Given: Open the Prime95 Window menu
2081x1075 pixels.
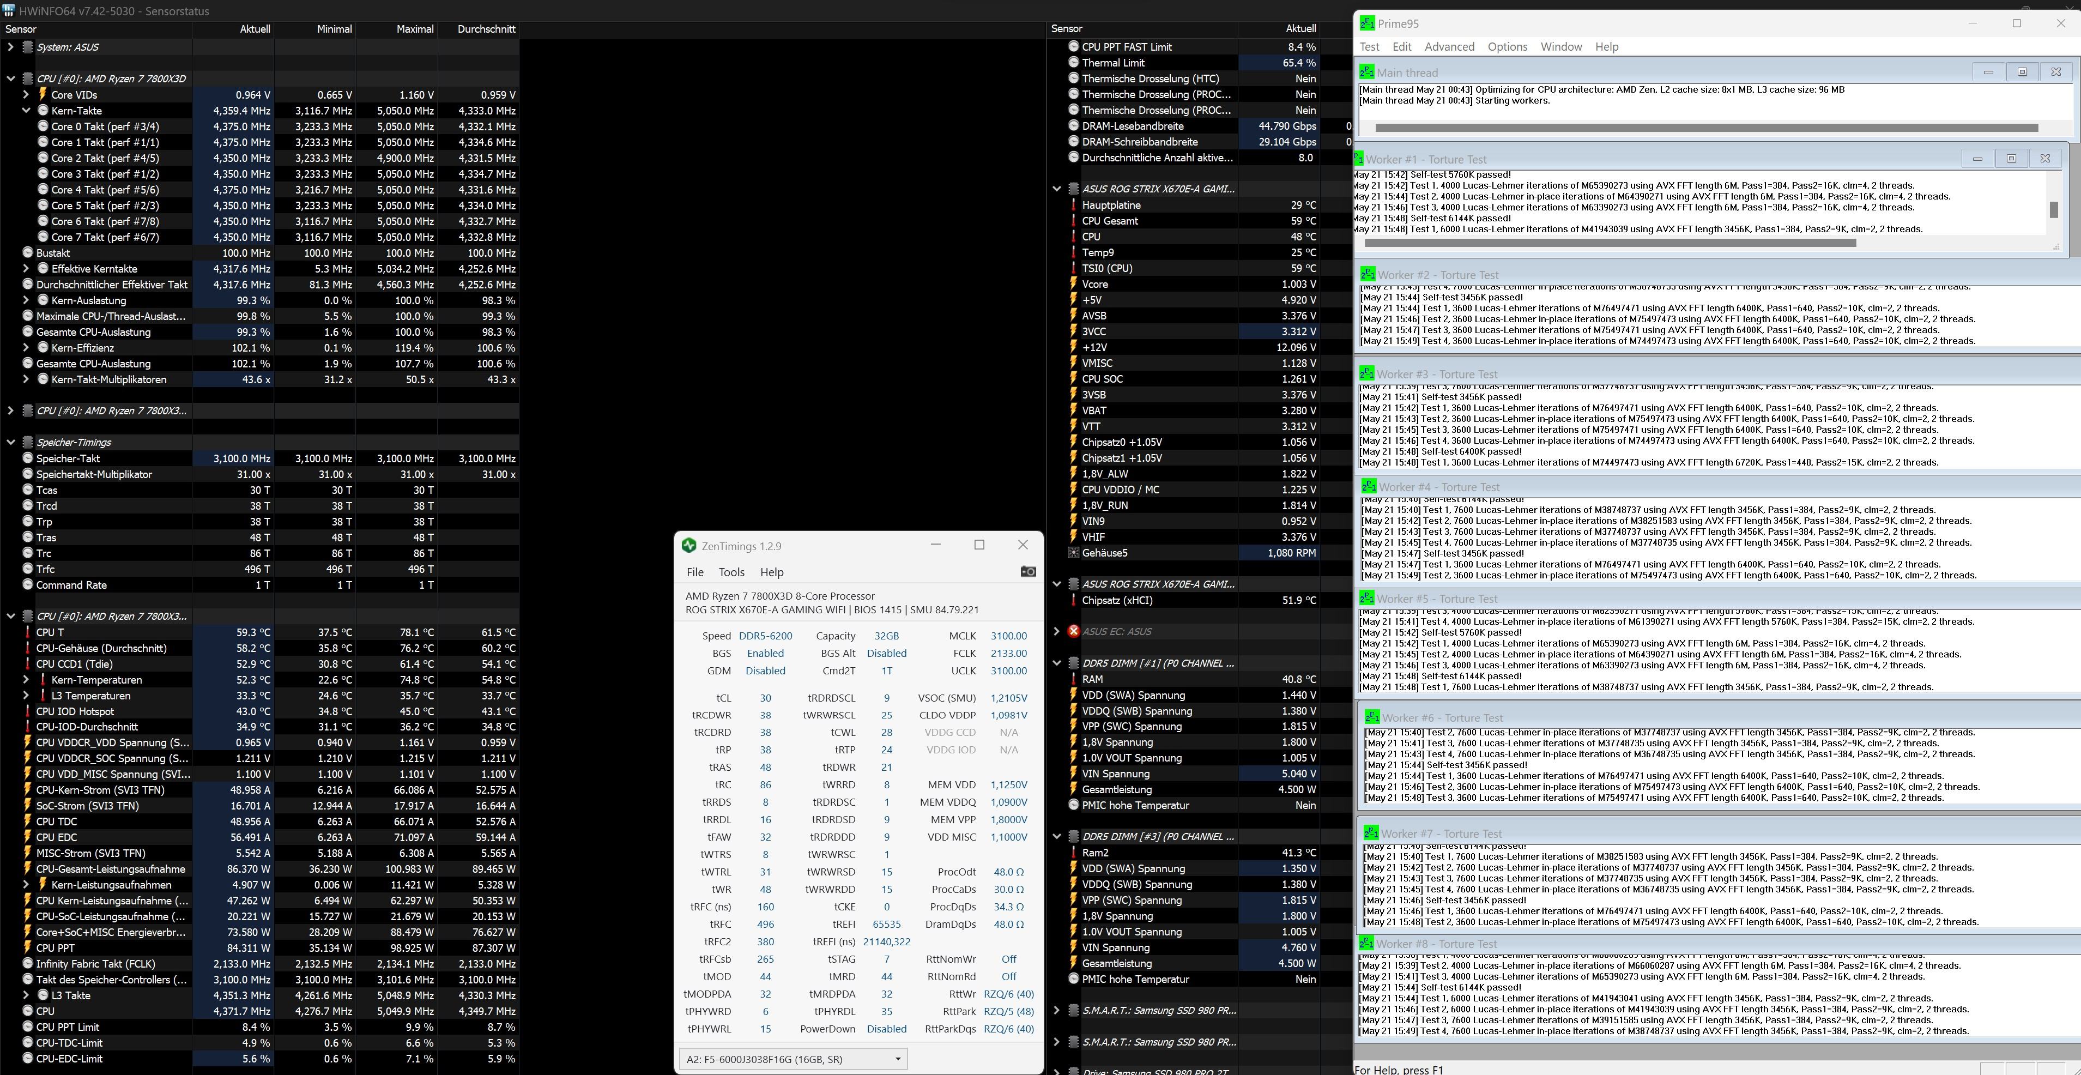Looking at the screenshot, I should (x=1561, y=47).
